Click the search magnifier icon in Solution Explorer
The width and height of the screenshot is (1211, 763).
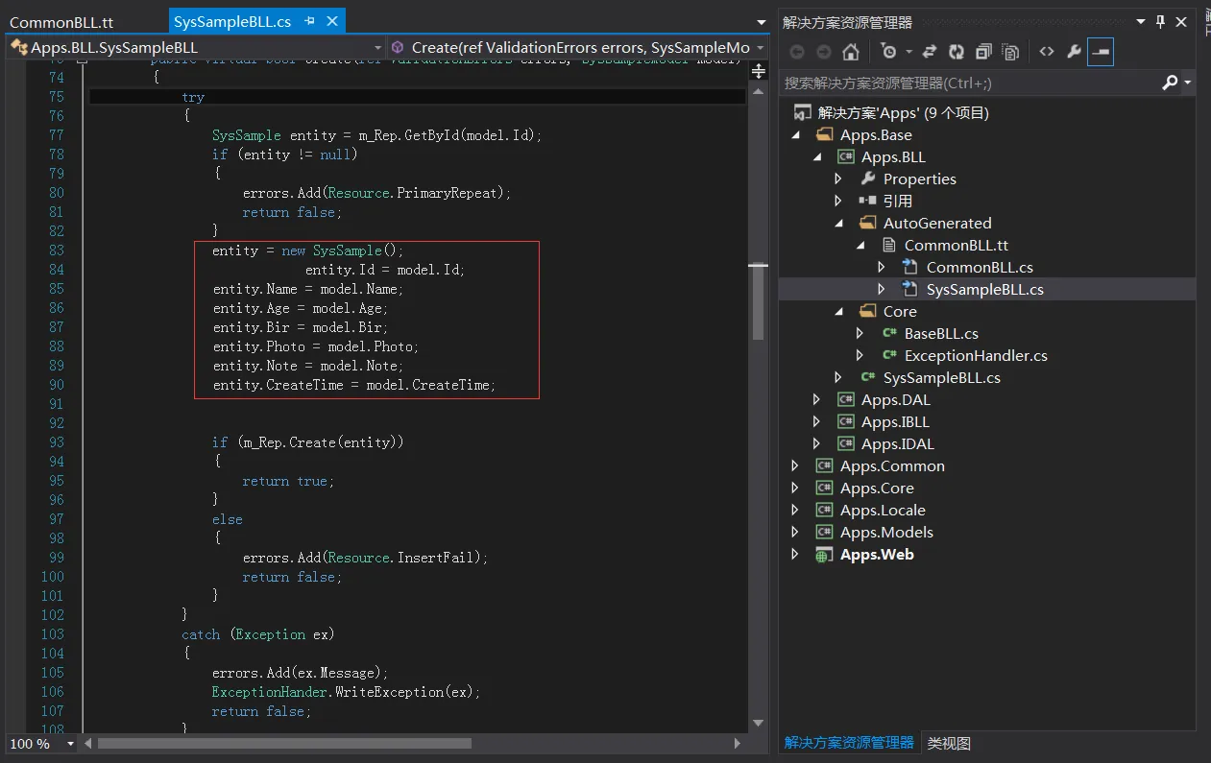click(x=1170, y=83)
